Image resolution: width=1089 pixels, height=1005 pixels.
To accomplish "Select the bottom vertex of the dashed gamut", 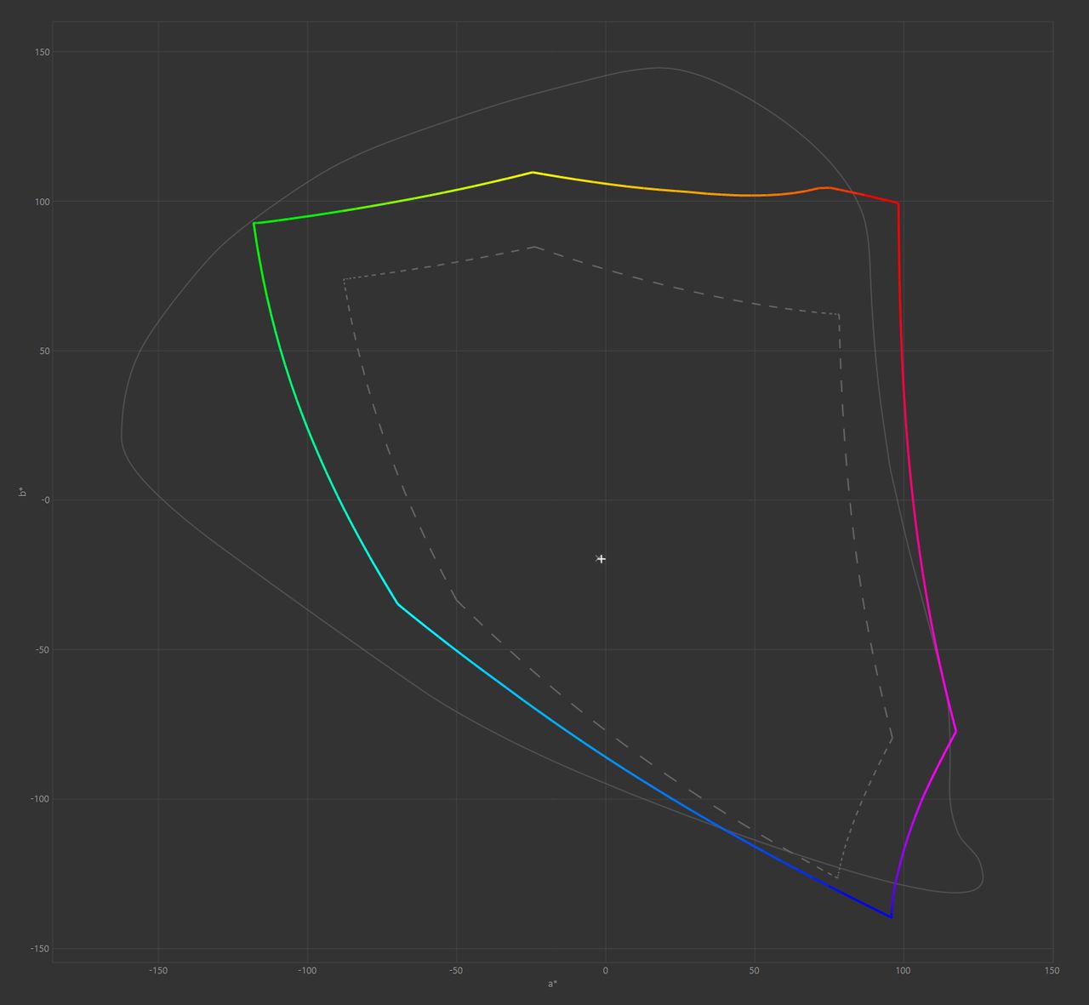I will pyautogui.click(x=837, y=877).
